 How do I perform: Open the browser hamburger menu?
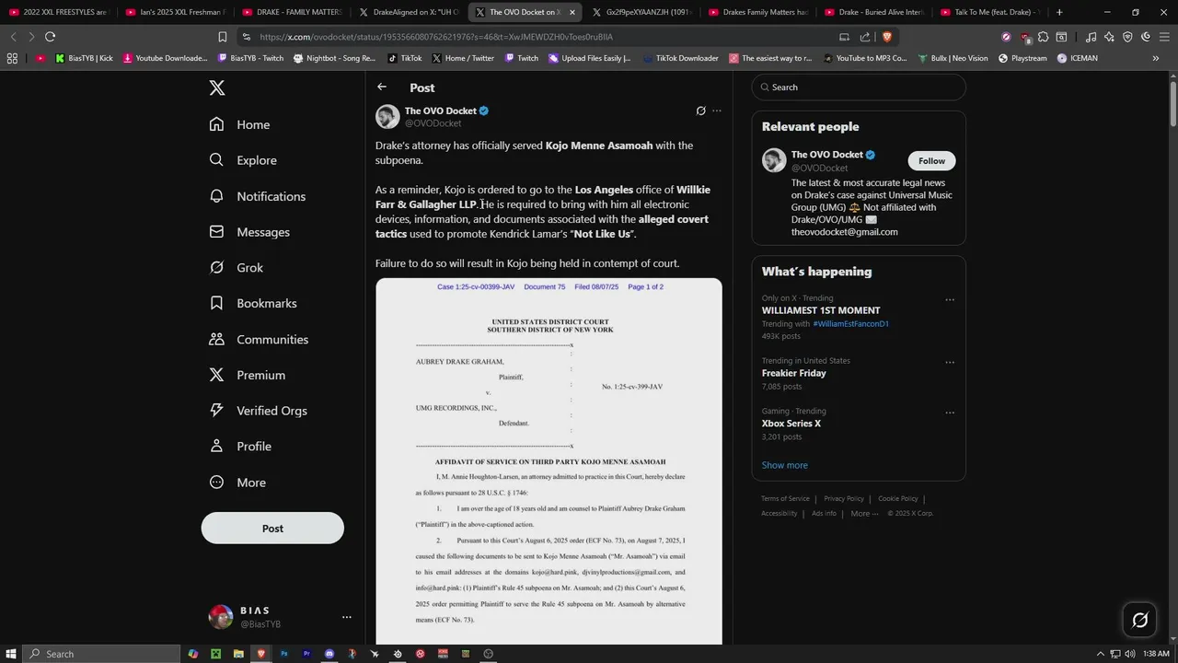1164,37
